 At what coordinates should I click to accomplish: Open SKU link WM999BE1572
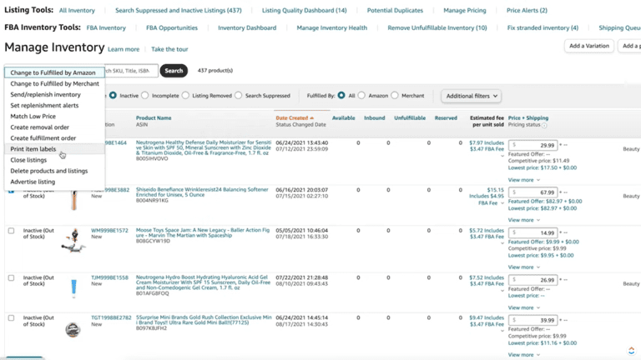pyautogui.click(x=109, y=231)
